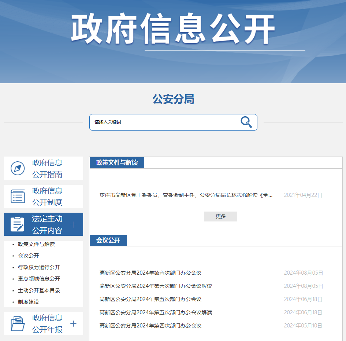Click the clipboard icon for 法定主动公开内容
Screen dimensions: 346x341
tap(17, 224)
